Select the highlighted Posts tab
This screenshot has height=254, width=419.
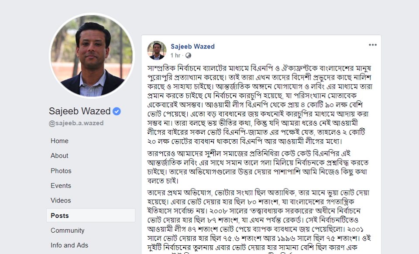[x=91, y=215]
